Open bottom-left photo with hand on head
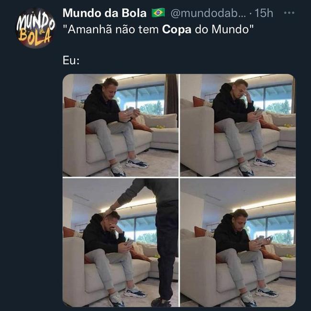The width and height of the screenshot is (311, 311). click(x=121, y=242)
